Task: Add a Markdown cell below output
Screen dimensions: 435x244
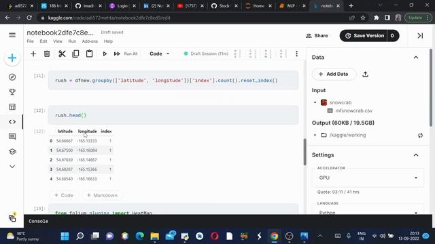Action: pos(102,195)
